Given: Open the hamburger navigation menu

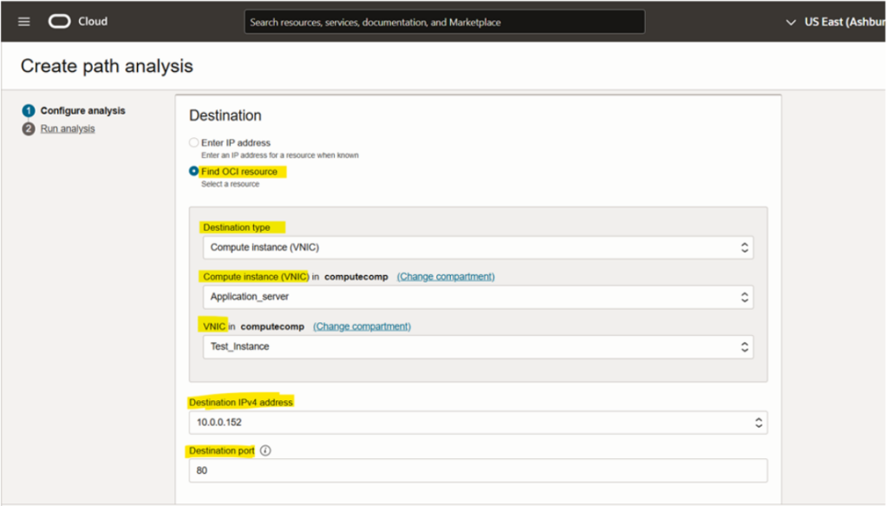Looking at the screenshot, I should click(x=24, y=22).
